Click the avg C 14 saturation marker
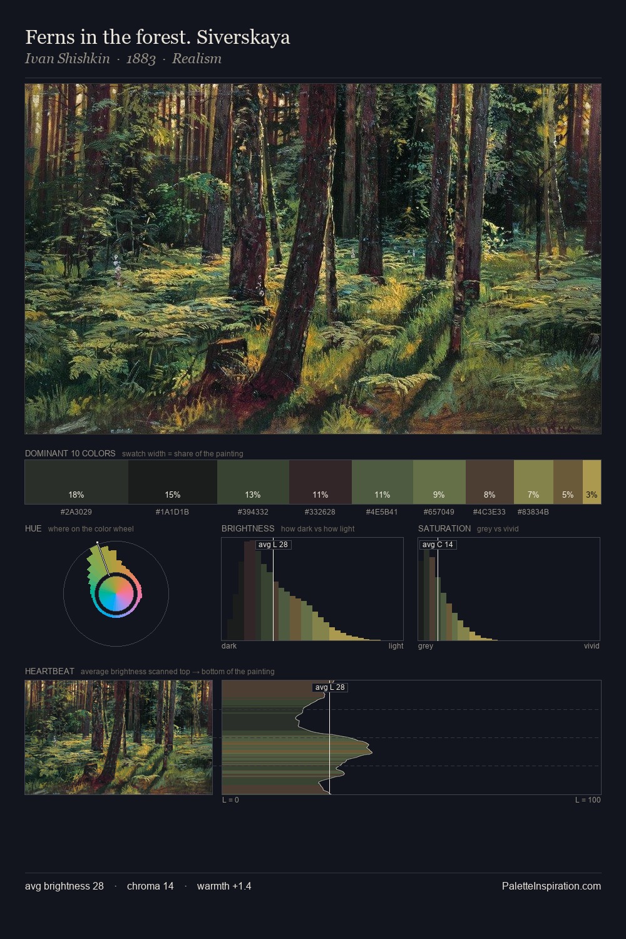Image resolution: width=626 pixels, height=939 pixels. click(438, 545)
